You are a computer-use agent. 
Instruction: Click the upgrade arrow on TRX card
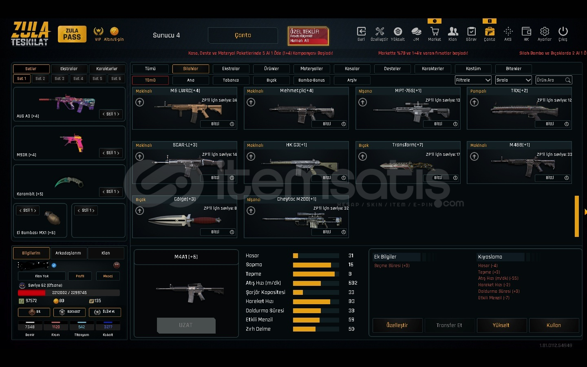point(474,102)
